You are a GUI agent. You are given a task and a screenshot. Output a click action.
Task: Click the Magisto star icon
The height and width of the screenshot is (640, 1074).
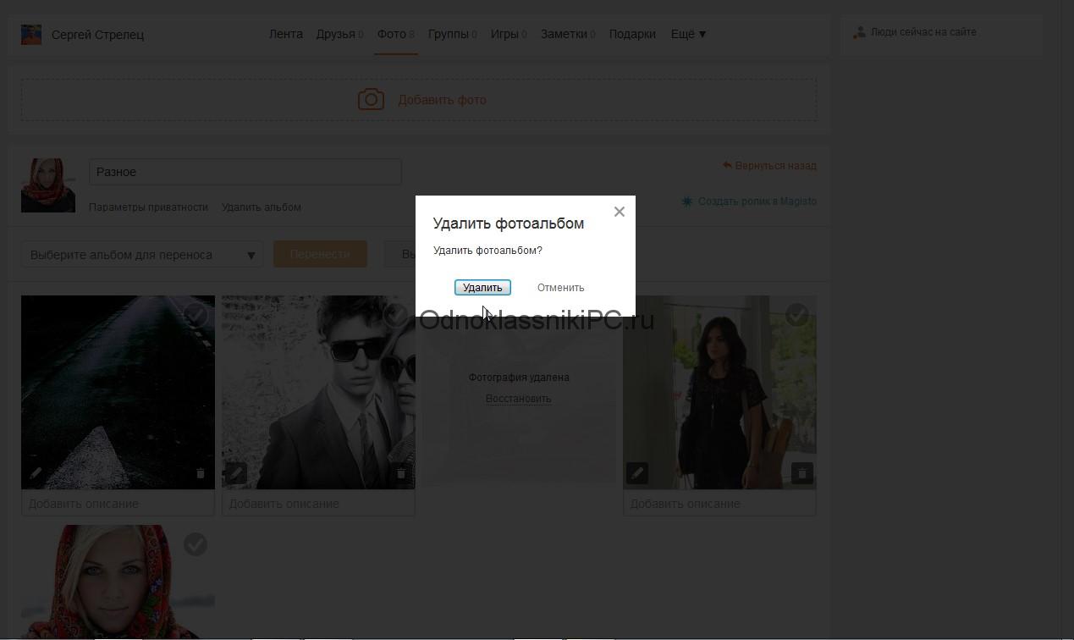pos(687,201)
